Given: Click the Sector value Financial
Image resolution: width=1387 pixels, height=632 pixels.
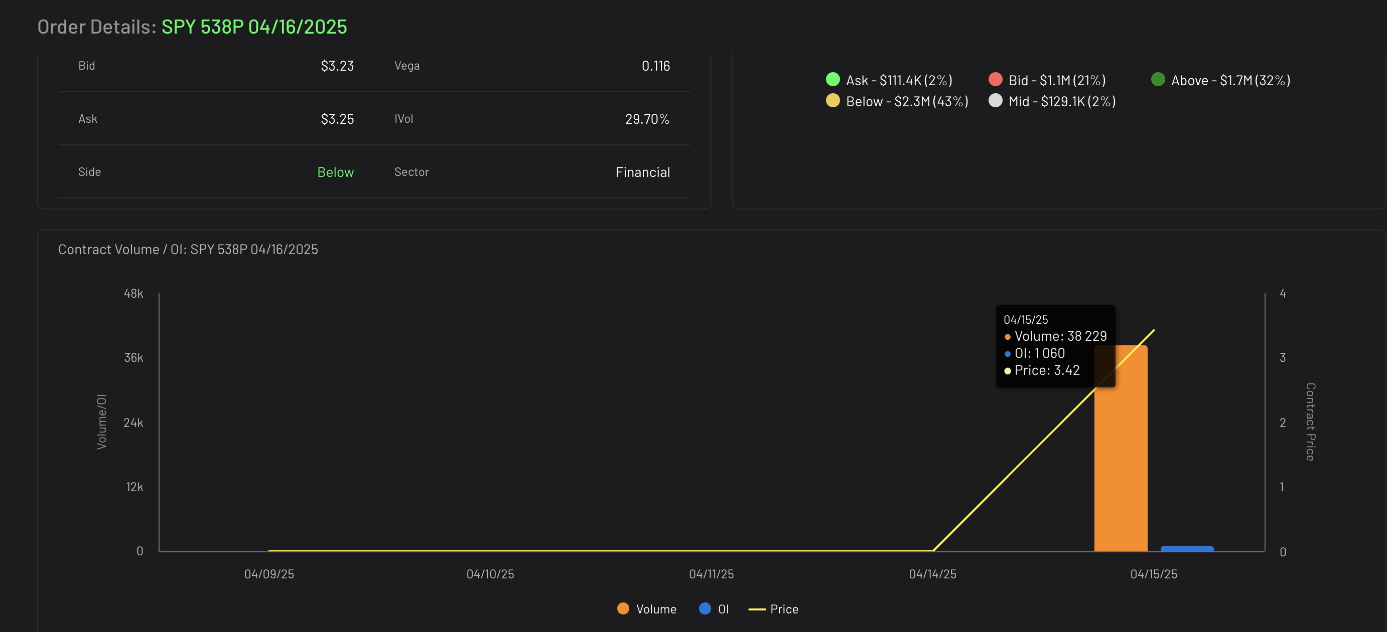Looking at the screenshot, I should (642, 172).
